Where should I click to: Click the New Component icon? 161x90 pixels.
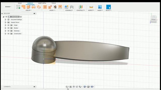[66, 7]
